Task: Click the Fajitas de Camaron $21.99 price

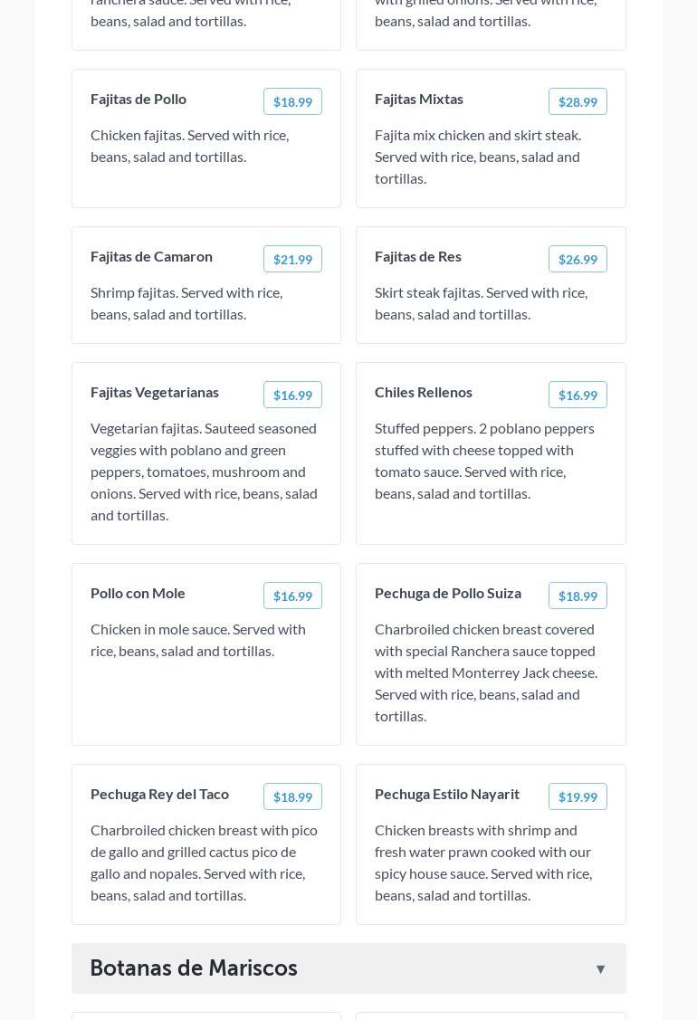Action: [292, 259]
